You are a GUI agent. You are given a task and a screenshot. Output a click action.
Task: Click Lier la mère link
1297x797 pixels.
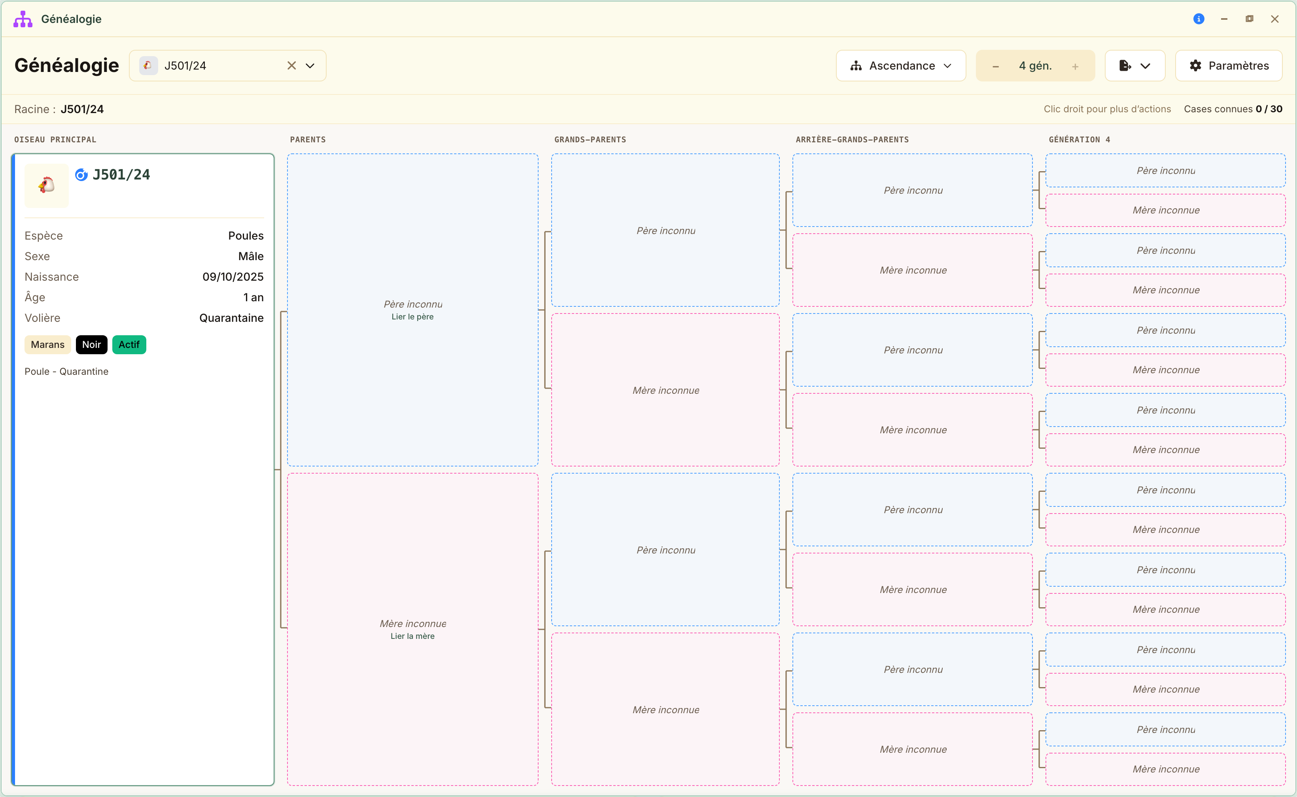[x=412, y=636]
